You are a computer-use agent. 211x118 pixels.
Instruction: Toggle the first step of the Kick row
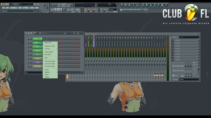47,39
